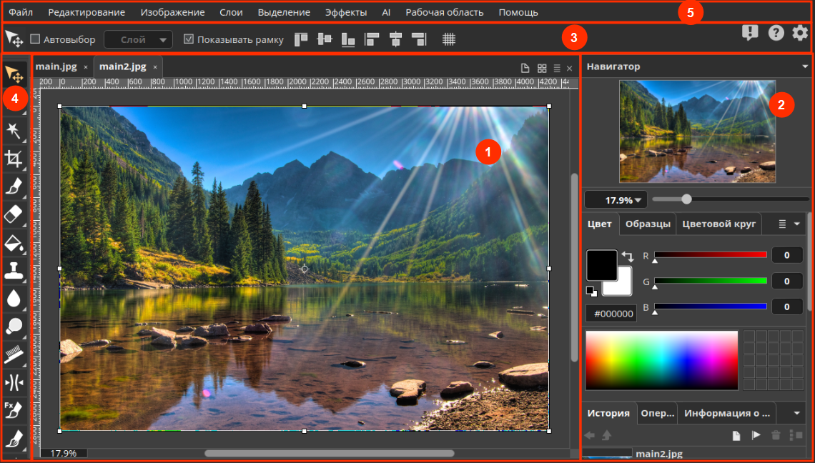
Task: Reset to default black and white colors
Action: point(591,290)
